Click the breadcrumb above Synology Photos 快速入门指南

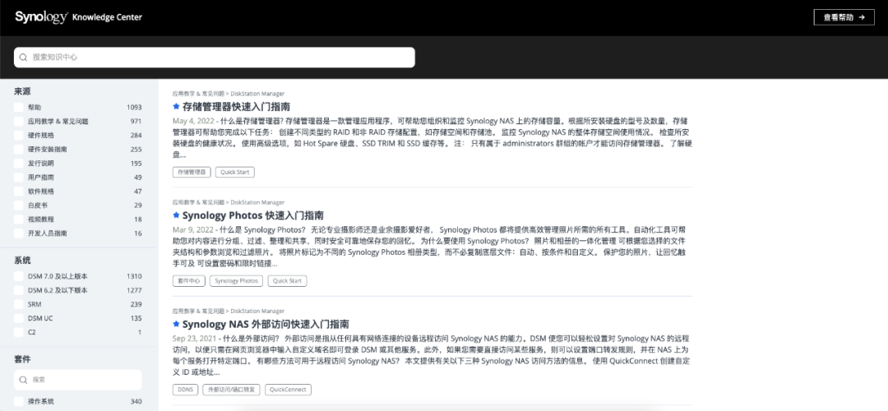click(229, 202)
